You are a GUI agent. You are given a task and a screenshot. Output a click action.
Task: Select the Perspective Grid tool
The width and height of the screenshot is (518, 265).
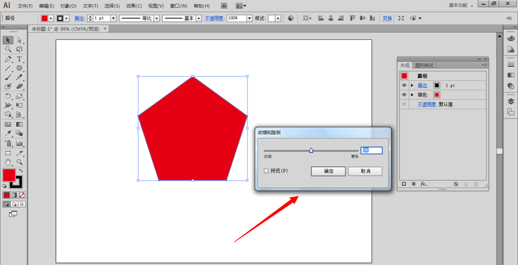[x=20, y=115]
